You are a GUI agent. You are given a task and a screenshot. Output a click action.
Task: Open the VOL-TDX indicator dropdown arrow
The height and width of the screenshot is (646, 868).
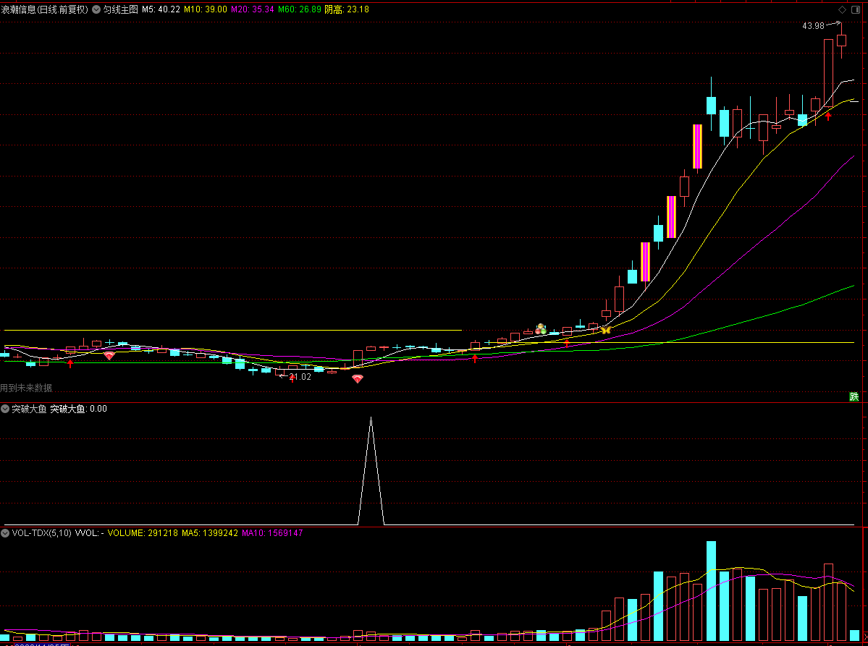(5, 533)
